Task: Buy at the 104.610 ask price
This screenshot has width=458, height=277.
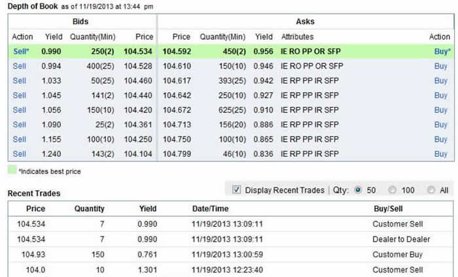Action: click(441, 66)
